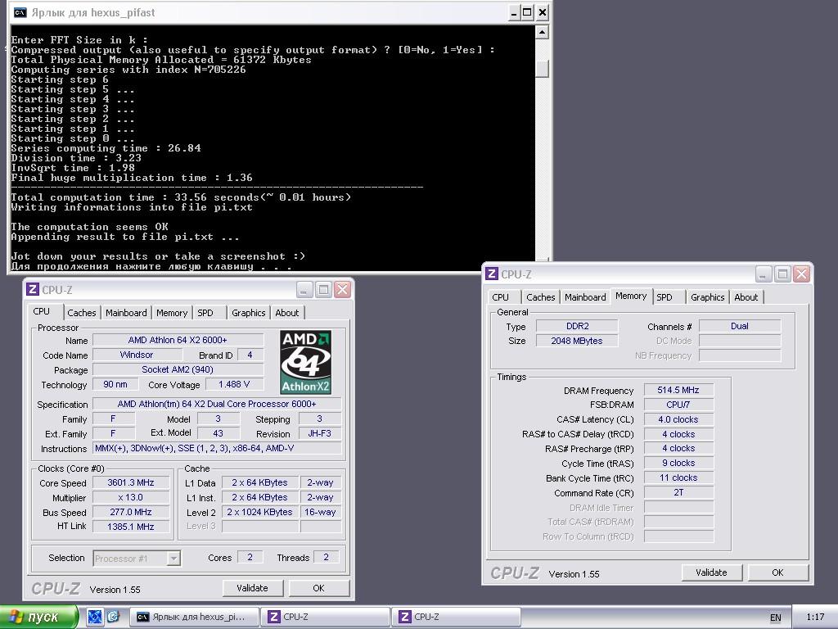Click the Ext. Model value 43
Screen dimensions: 838x629
tap(218, 434)
